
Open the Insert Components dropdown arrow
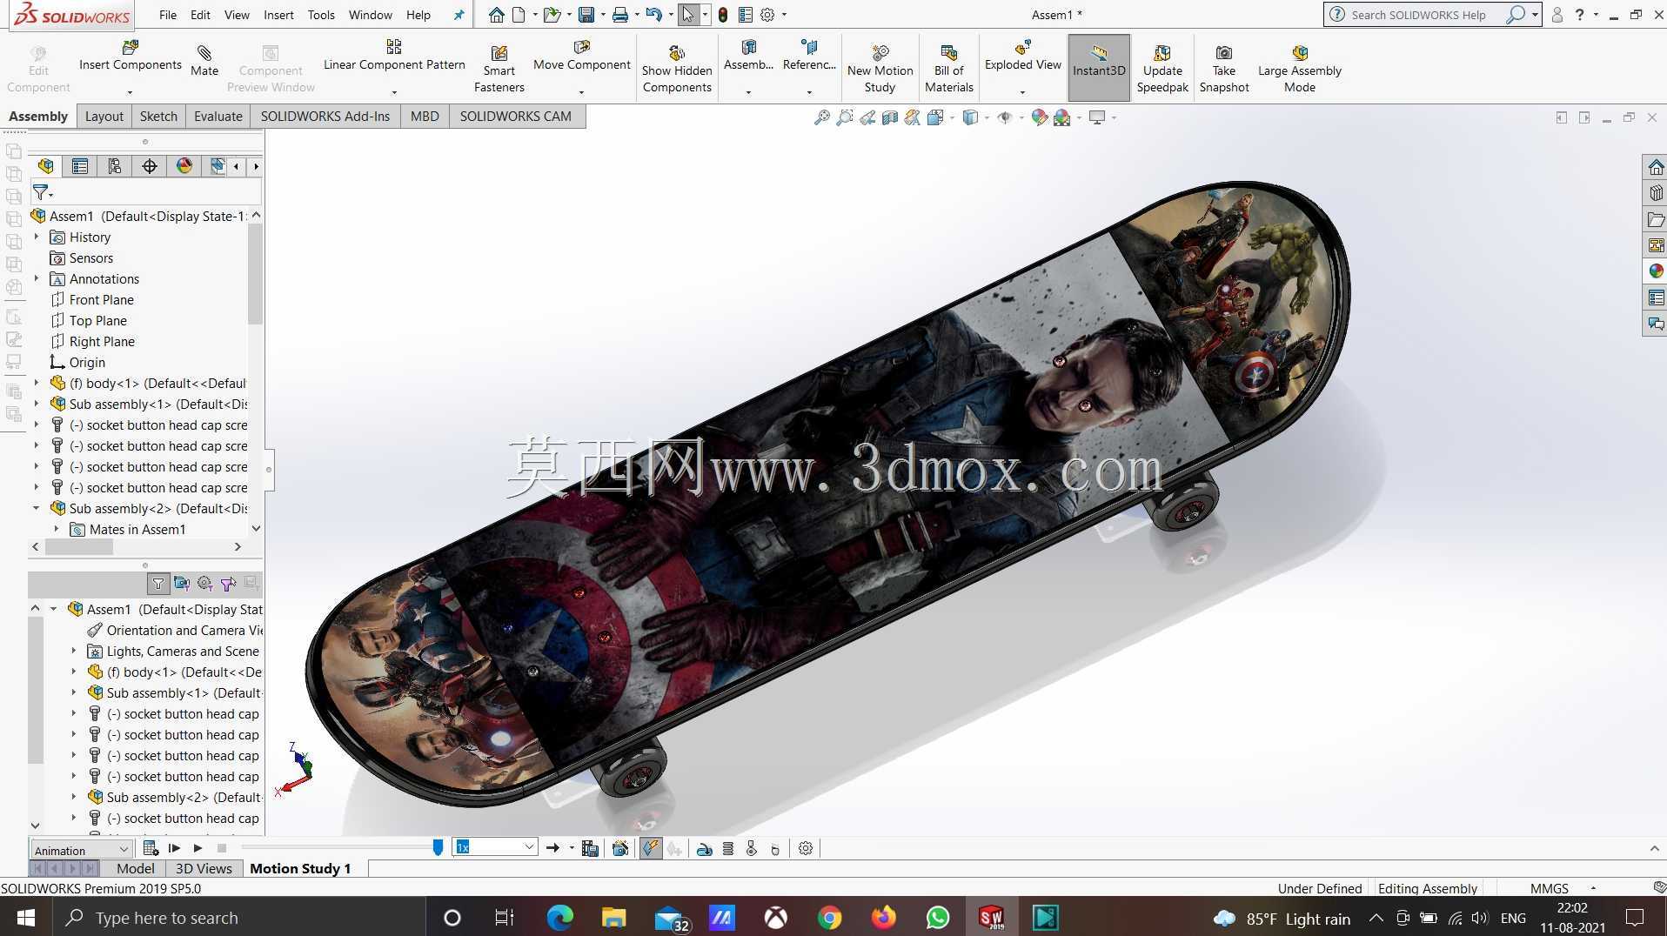(x=130, y=92)
